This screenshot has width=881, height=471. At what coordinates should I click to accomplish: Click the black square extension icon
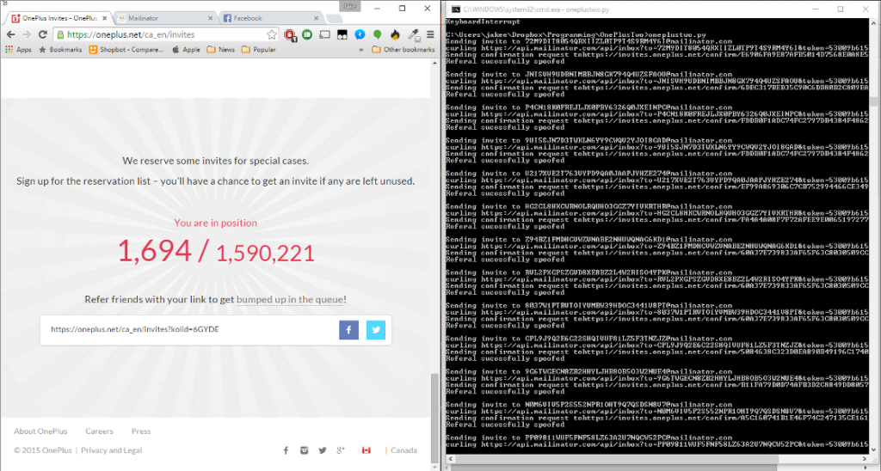click(342, 34)
